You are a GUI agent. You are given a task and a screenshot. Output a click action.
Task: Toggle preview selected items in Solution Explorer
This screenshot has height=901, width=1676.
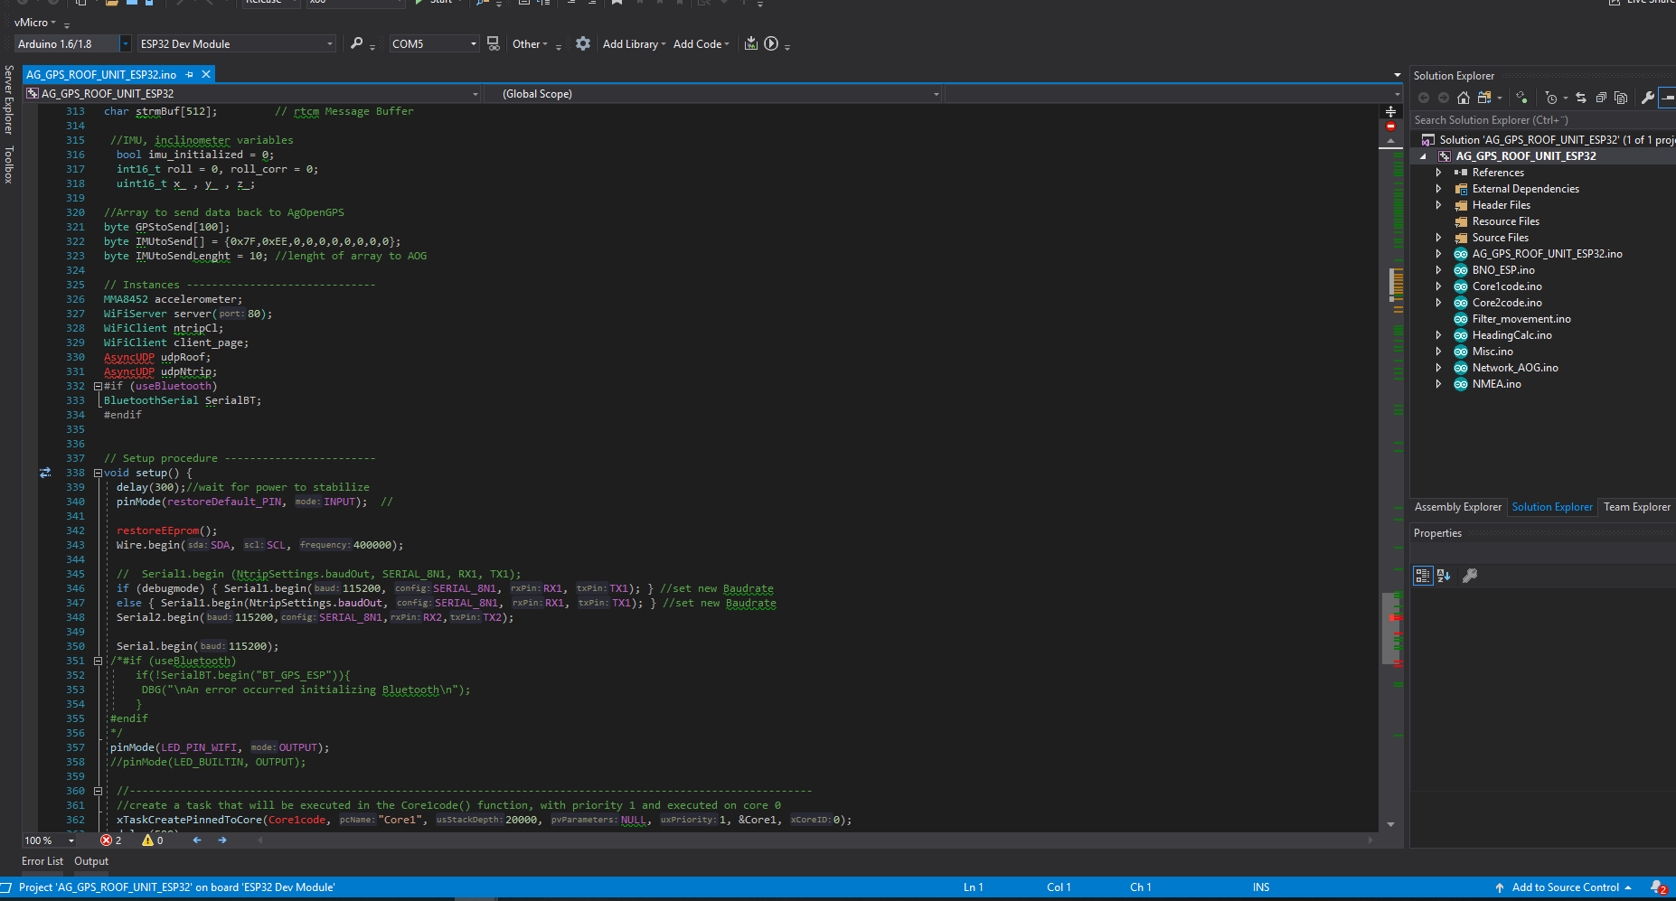tap(1668, 98)
